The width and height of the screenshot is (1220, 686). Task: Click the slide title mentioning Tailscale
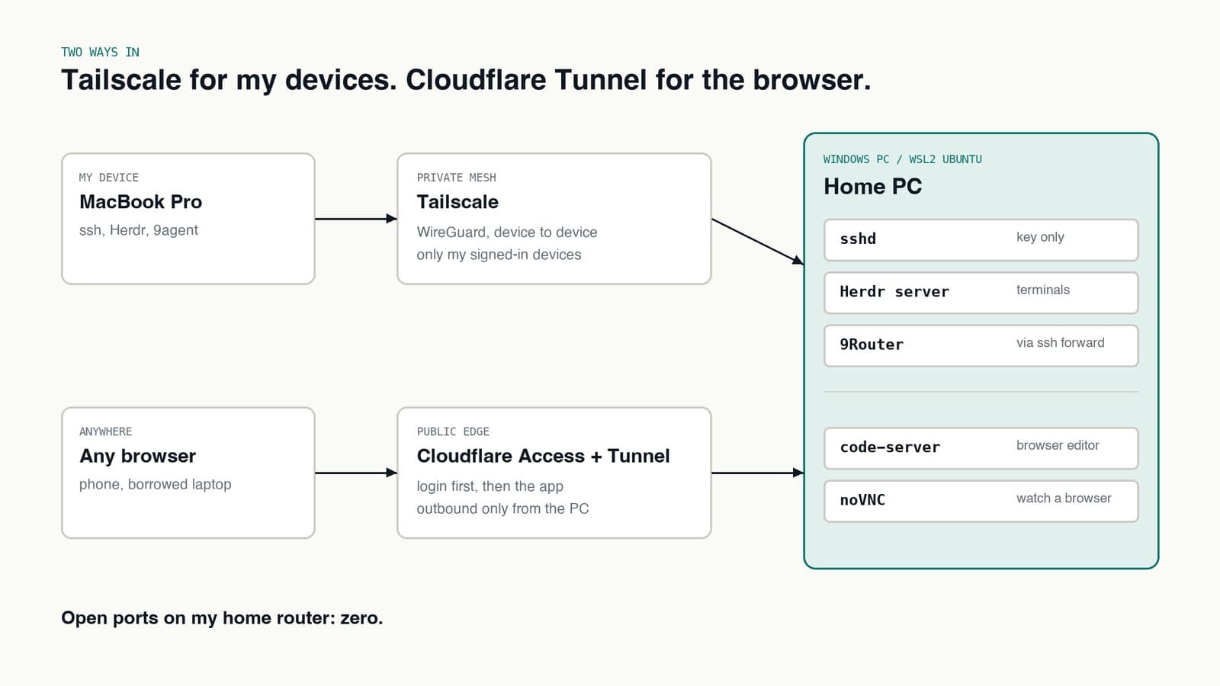466,80
